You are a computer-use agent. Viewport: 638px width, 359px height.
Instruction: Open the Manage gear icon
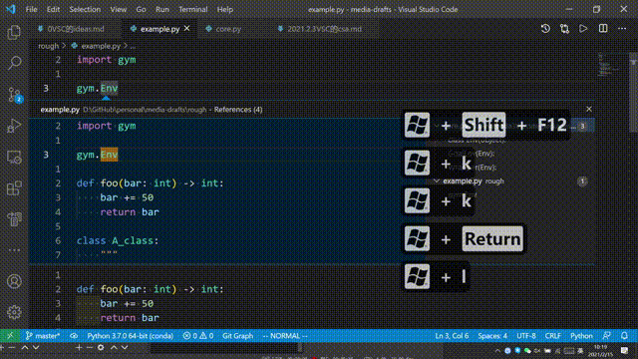point(14,312)
